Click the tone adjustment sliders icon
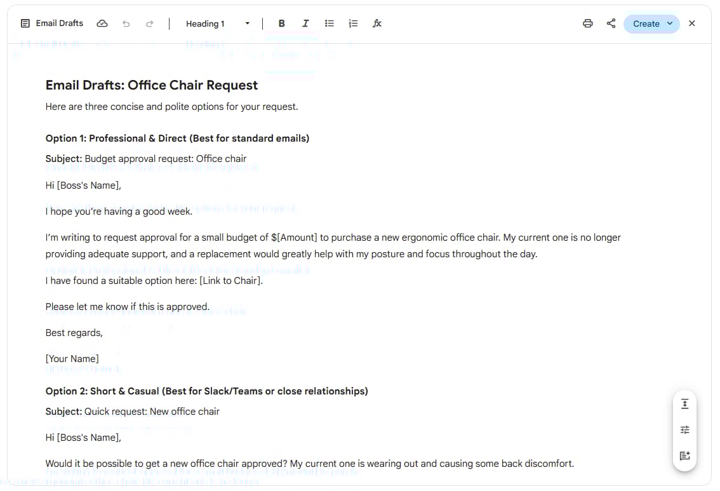 coord(684,430)
